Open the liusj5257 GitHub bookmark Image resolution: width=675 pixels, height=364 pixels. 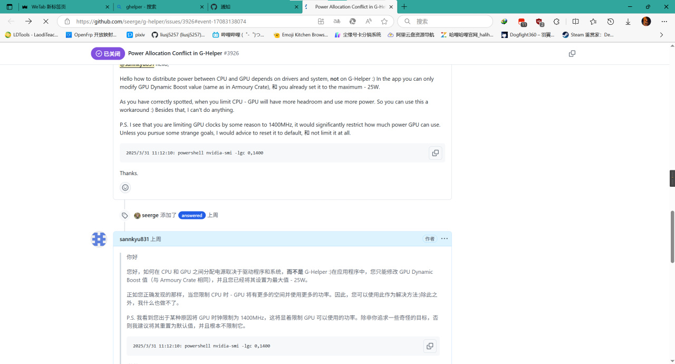click(178, 35)
